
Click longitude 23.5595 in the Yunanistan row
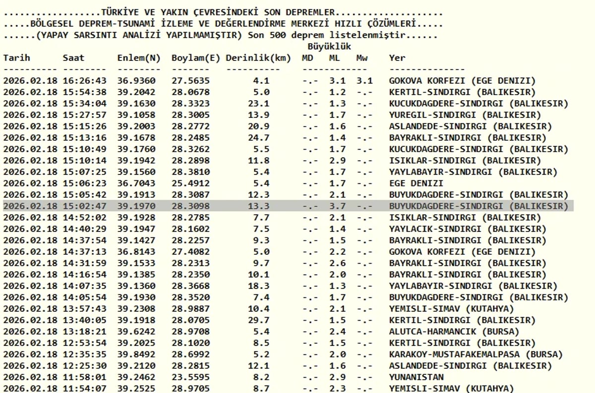(x=190, y=377)
